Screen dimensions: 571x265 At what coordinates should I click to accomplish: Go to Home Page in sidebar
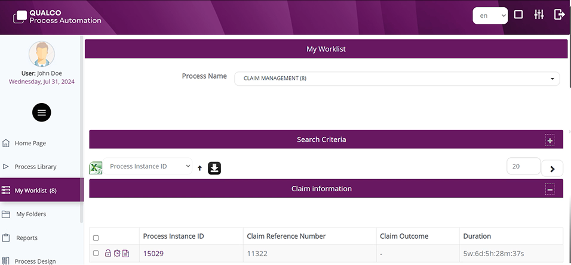coord(30,144)
